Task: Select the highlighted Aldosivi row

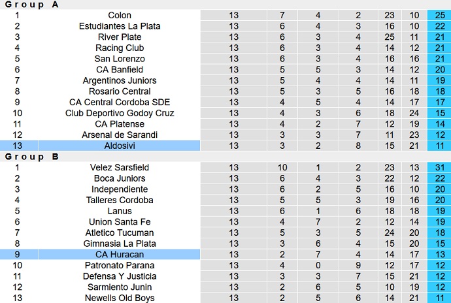Action: (120, 146)
